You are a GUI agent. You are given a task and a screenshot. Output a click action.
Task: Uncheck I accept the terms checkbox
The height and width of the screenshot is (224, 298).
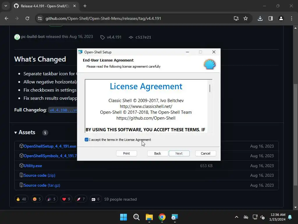pyautogui.click(x=86, y=140)
